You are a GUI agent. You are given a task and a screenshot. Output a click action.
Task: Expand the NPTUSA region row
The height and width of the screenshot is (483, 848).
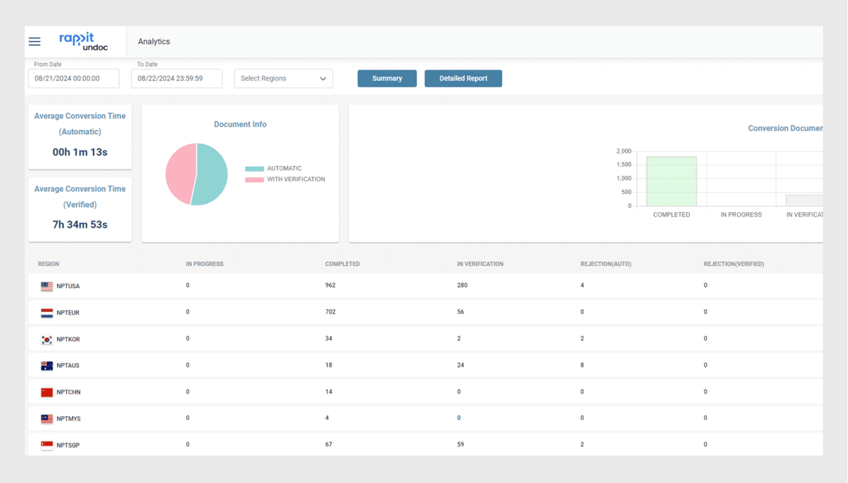coord(68,286)
